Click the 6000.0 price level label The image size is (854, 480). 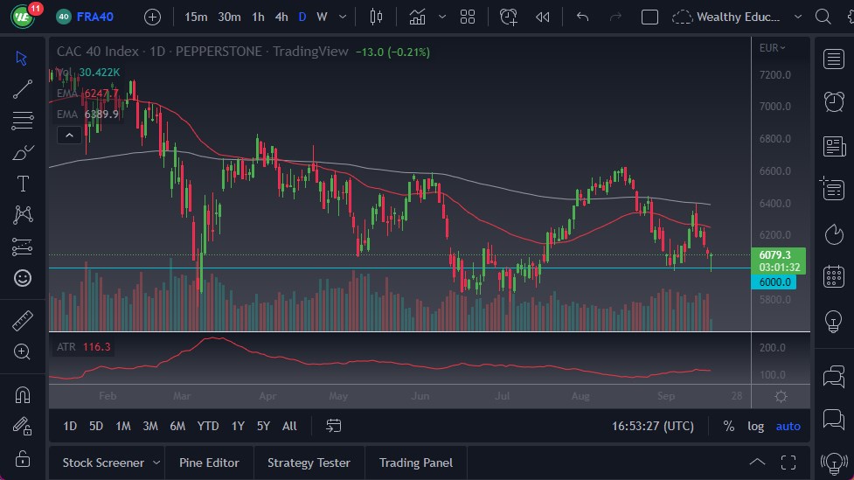point(774,282)
